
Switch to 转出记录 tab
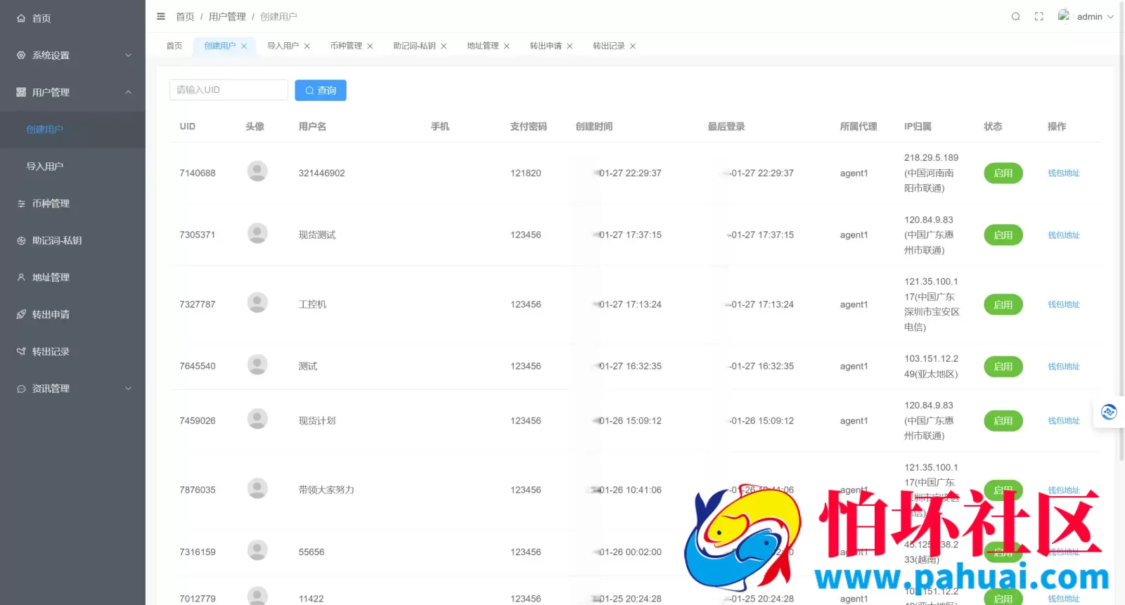609,46
